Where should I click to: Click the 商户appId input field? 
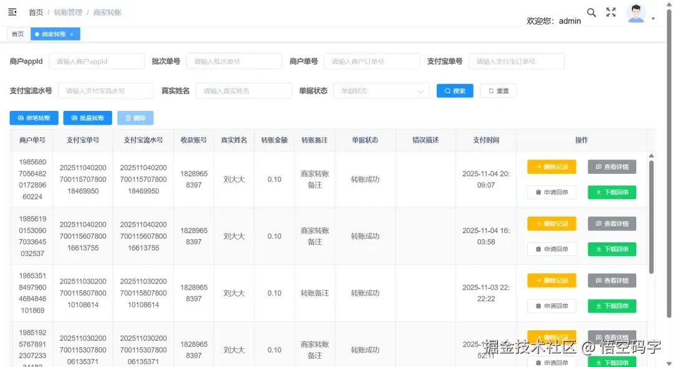(97, 61)
